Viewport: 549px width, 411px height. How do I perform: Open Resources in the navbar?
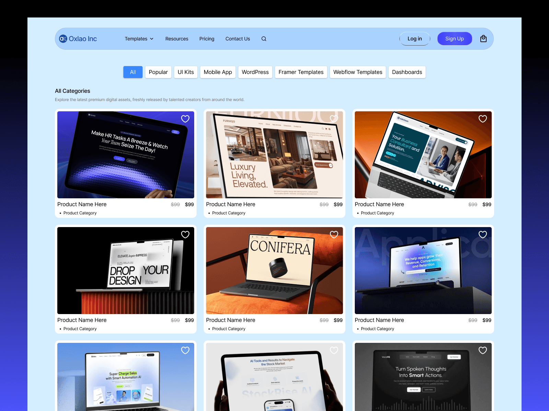click(177, 39)
